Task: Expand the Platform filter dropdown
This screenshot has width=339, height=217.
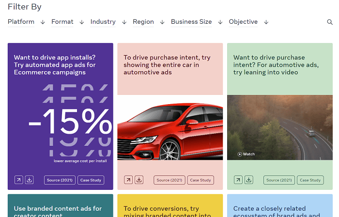Action: point(26,22)
